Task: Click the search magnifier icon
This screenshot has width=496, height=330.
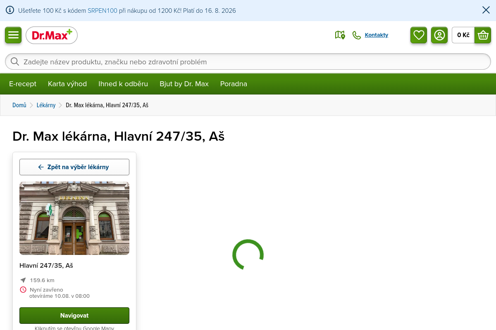Action: click(x=15, y=62)
